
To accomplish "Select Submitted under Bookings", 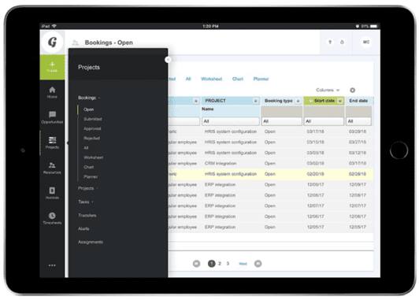I will pos(93,119).
